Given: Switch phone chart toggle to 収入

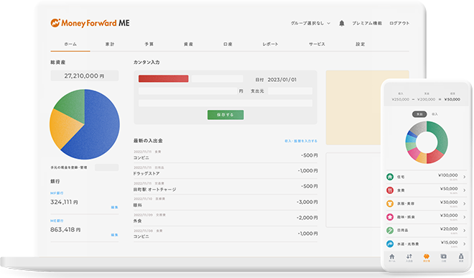Looking at the screenshot, I should coord(434,114).
